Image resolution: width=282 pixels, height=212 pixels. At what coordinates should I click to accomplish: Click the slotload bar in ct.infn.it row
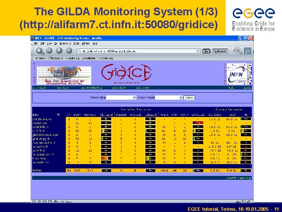106,131
